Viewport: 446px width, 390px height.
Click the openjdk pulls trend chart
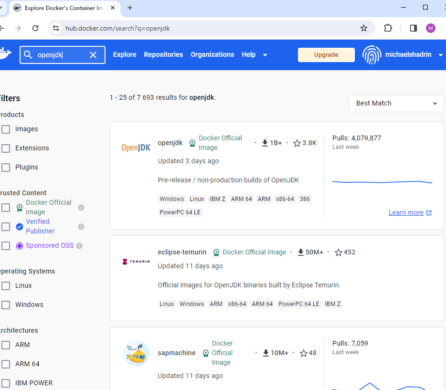point(382,182)
